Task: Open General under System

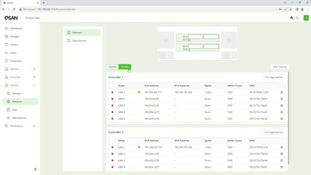Action: click(x=16, y=93)
